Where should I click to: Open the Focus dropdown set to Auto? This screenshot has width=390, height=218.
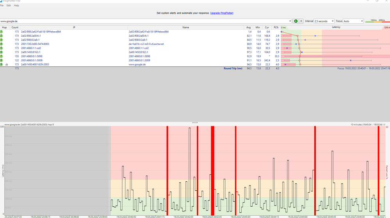coord(353,21)
